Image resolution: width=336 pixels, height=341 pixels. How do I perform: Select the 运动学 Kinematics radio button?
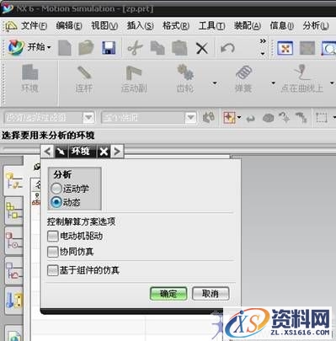pyautogui.click(x=56, y=189)
